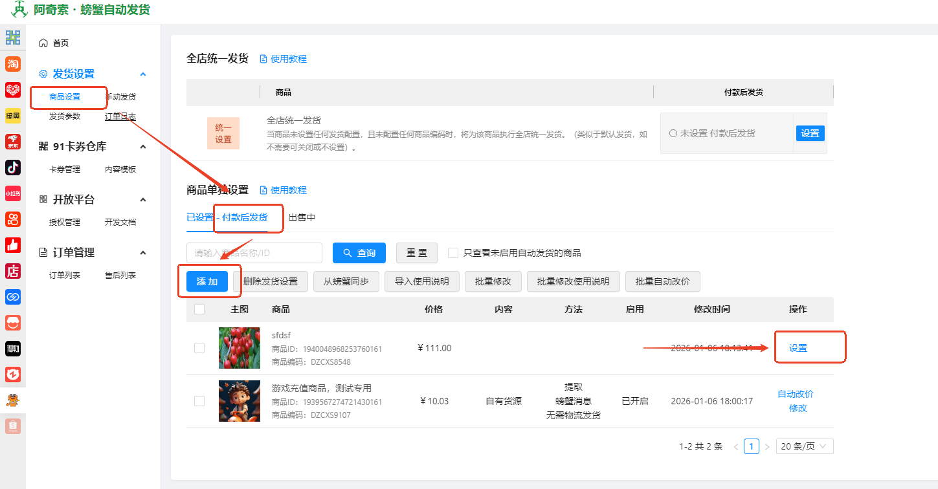The width and height of the screenshot is (938, 489).
Task: Open 订单日志 menu item
Action: pos(120,116)
